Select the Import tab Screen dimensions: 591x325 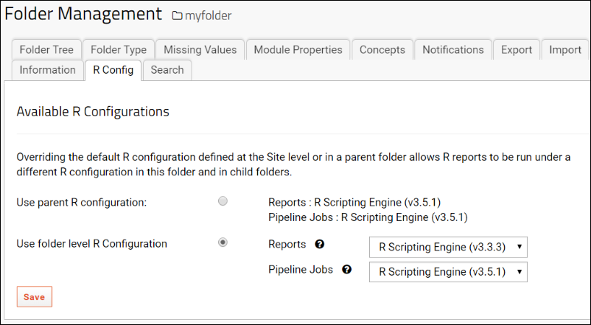[564, 50]
